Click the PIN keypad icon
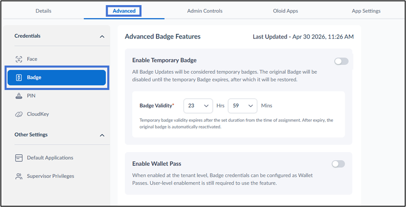 point(19,96)
